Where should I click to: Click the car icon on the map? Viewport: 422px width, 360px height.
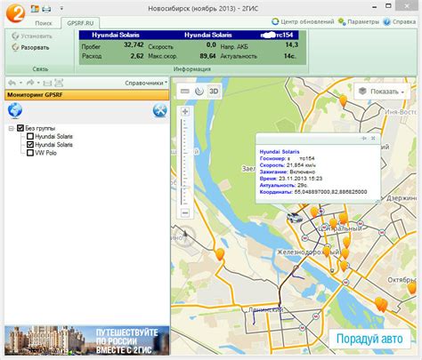(x=294, y=218)
